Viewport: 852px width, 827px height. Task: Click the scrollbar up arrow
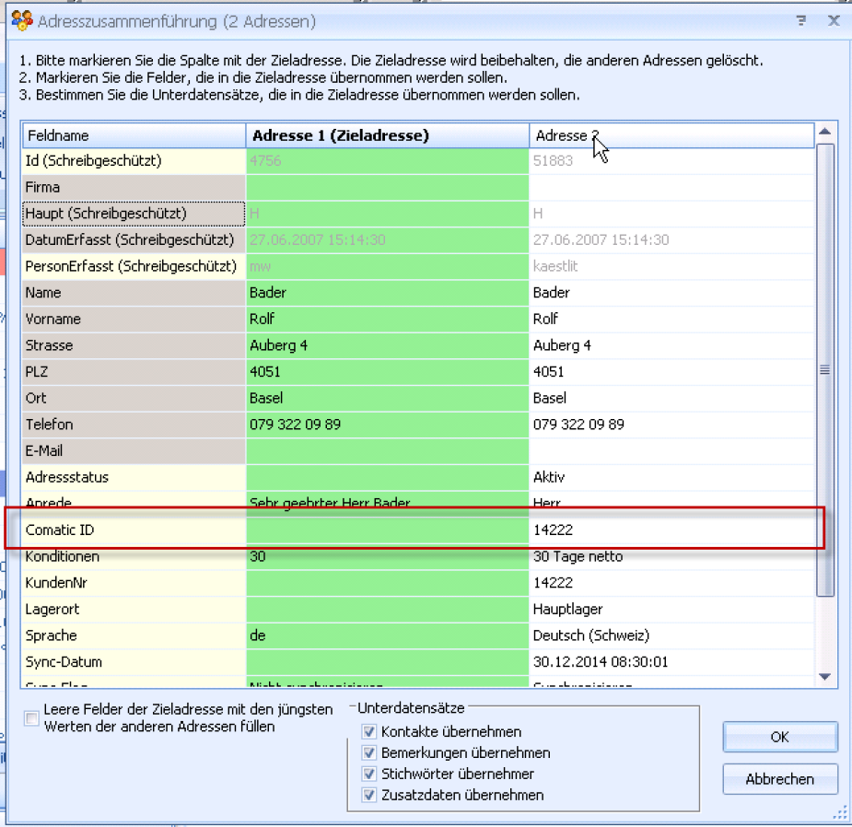(x=825, y=133)
